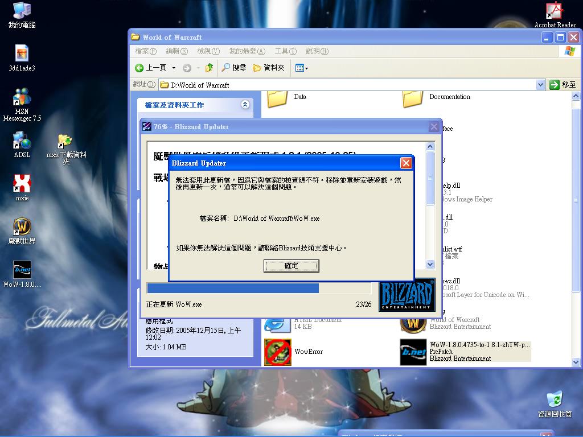Click the 正在更新 WoW.exe status text

click(174, 304)
